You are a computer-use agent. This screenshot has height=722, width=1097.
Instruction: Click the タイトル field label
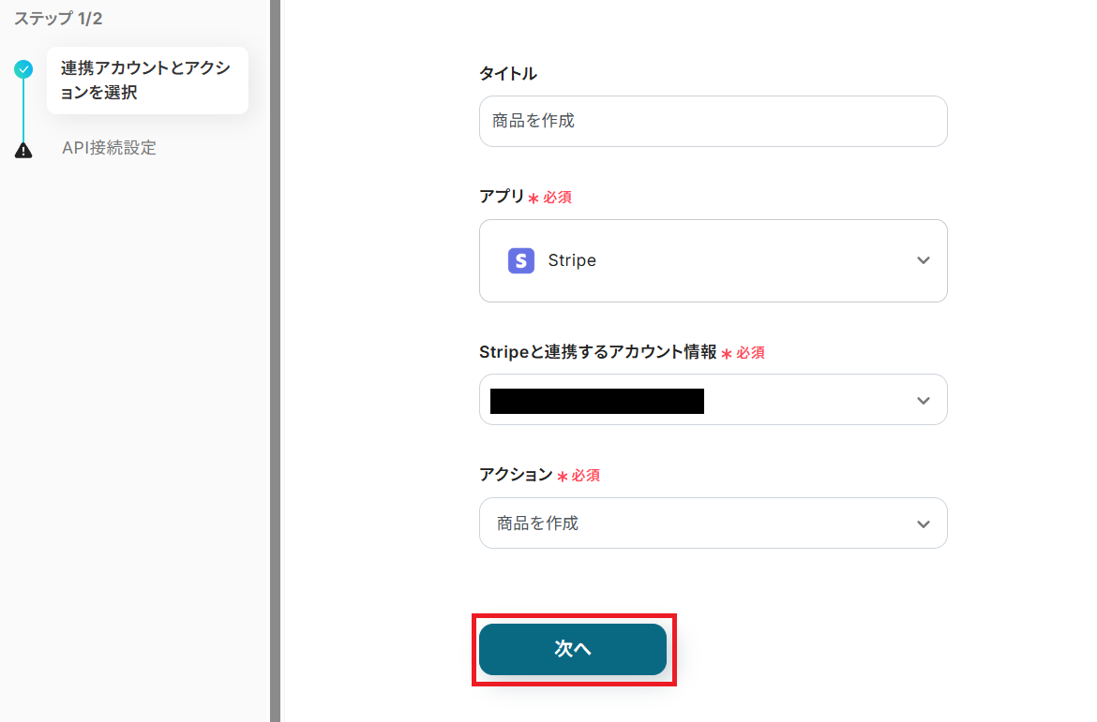[x=508, y=74]
